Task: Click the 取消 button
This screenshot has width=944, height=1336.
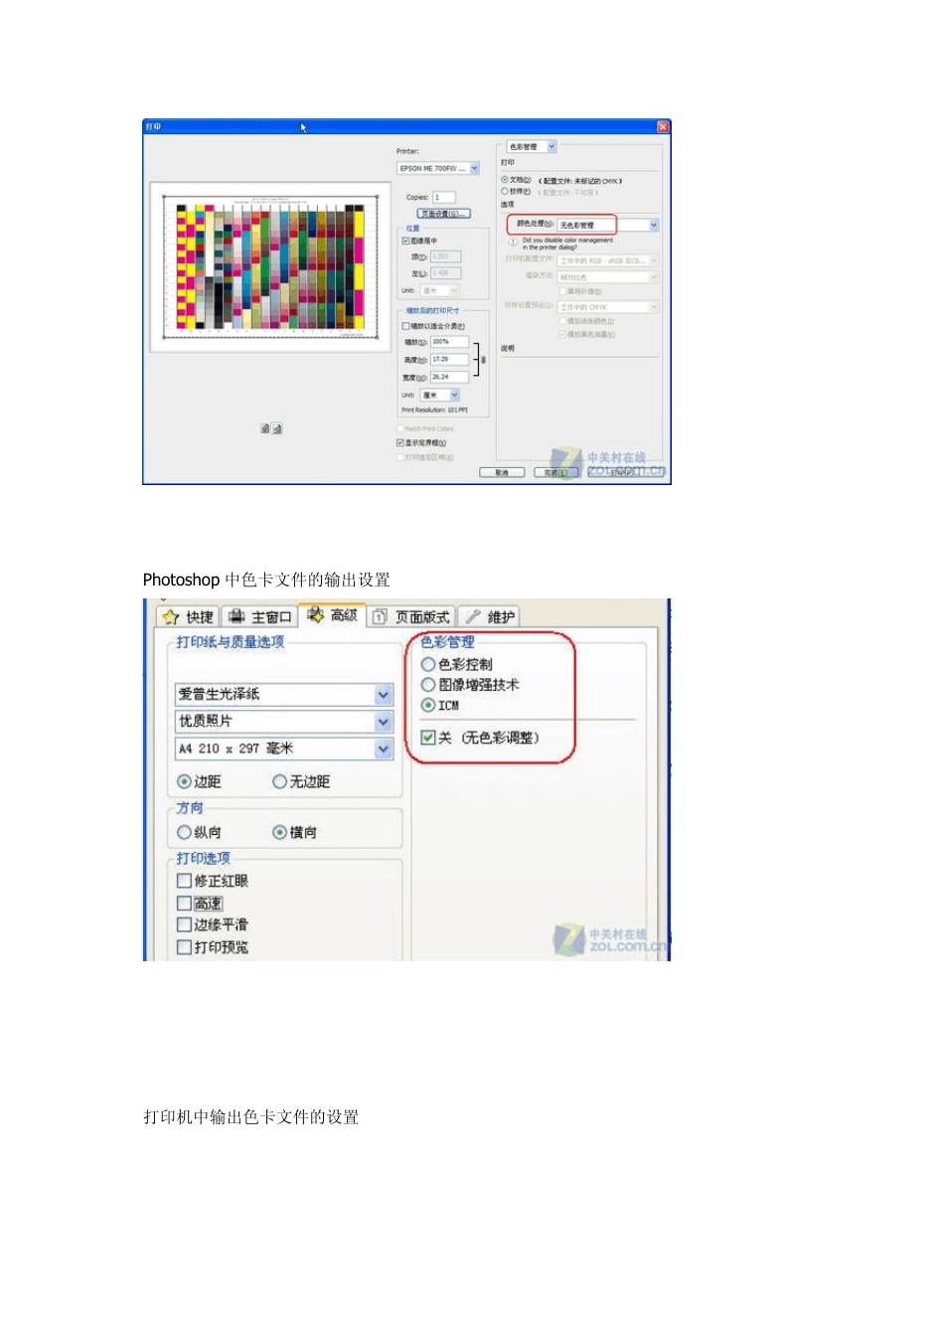Action: 502,472
